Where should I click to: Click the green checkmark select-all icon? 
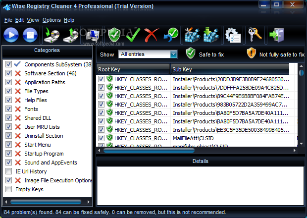click(133, 35)
